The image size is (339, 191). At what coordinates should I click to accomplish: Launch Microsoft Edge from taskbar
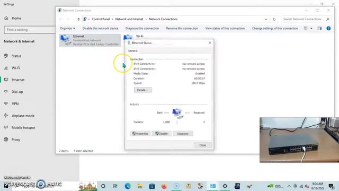point(128,186)
